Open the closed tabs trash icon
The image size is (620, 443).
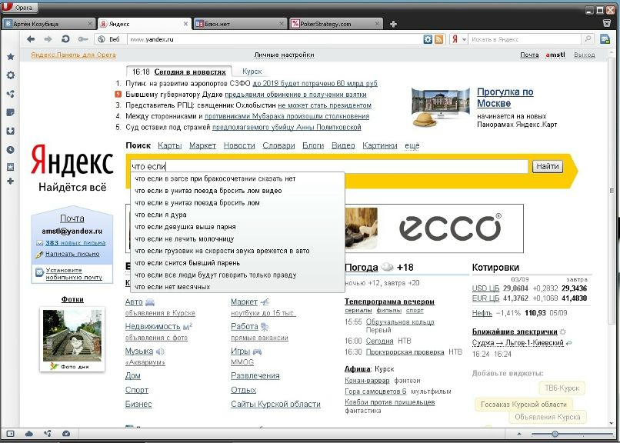pyautogui.click(x=607, y=23)
